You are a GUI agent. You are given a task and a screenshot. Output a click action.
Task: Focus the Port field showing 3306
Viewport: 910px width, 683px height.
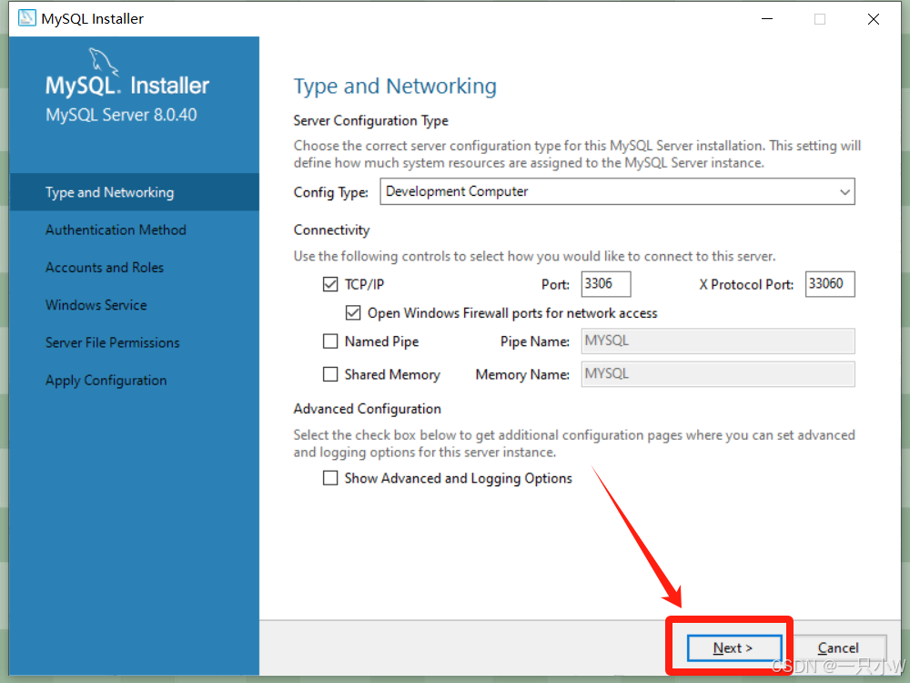(x=605, y=284)
